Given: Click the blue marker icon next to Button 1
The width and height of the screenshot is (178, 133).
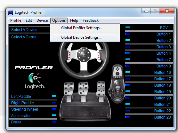Looking at the screenshot, I should coord(127,34).
